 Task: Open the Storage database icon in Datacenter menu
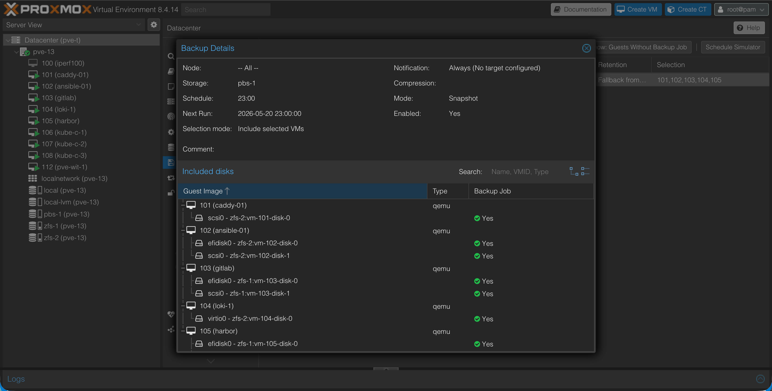coord(171,147)
